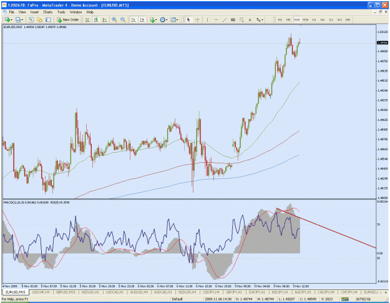Select the Cursor arrow tool

pos(188,19)
